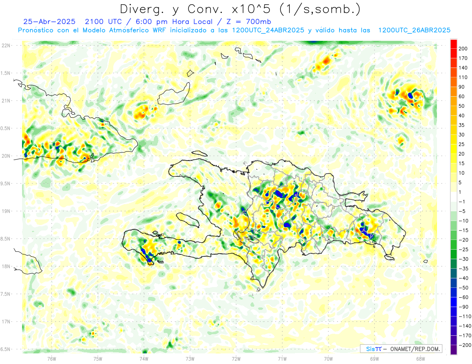Click the white swatch between 1 and -1
The width and height of the screenshot is (472, 364).
coord(454,197)
